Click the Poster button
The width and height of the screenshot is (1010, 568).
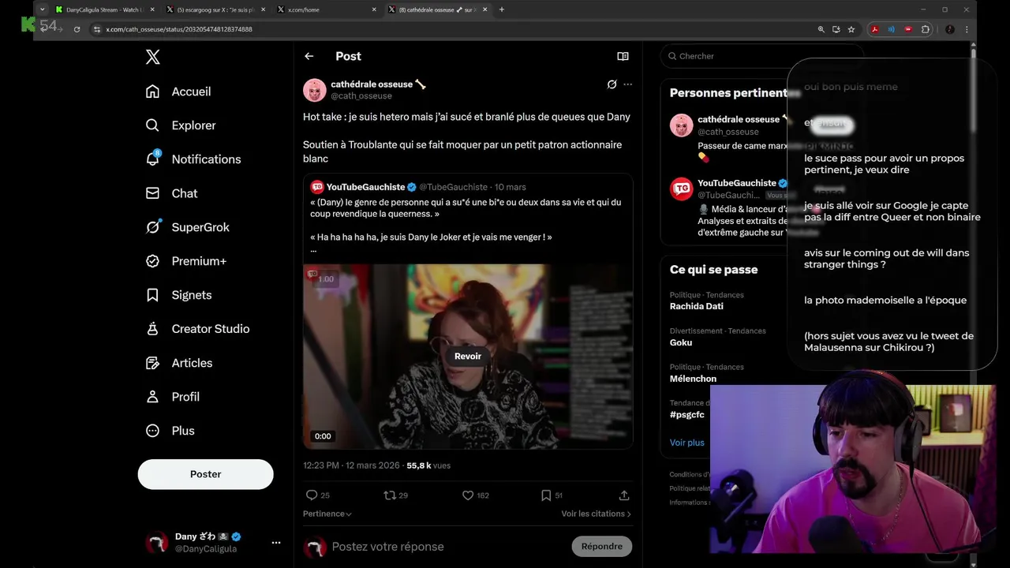pos(205,474)
